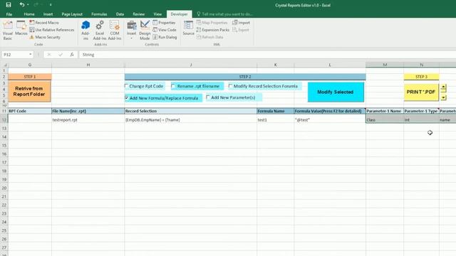Click the formula bar containing String
This screenshot has width=456, height=256.
(x=268, y=55)
